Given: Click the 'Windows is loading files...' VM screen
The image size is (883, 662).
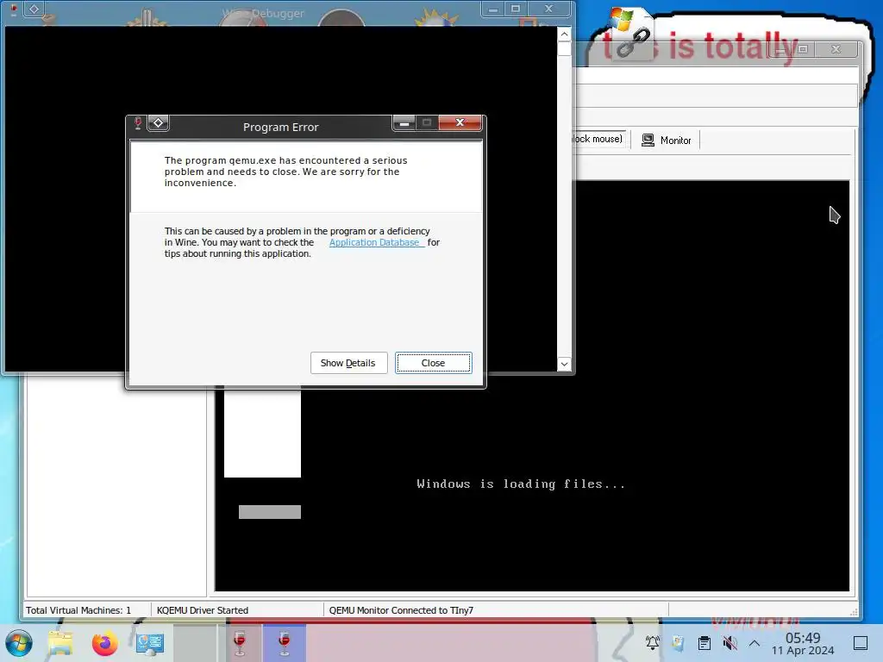Looking at the screenshot, I should [x=521, y=484].
